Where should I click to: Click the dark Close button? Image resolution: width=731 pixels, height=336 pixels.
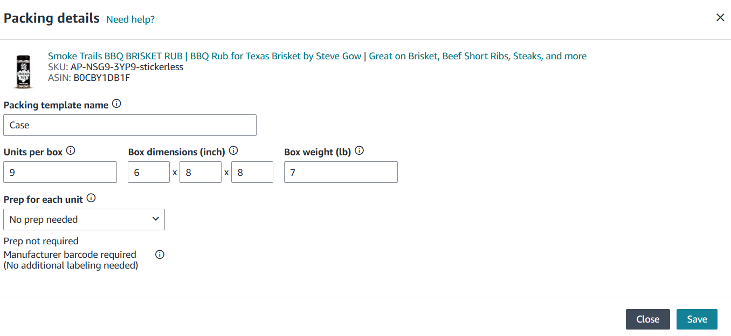tap(648, 319)
